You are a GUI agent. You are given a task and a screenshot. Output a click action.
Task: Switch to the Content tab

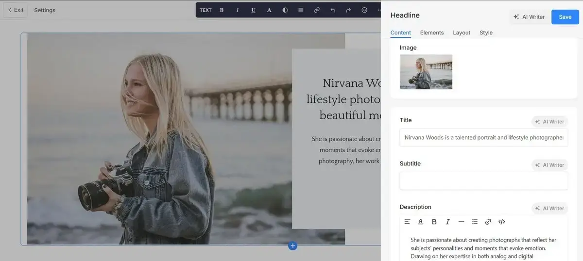(401, 33)
